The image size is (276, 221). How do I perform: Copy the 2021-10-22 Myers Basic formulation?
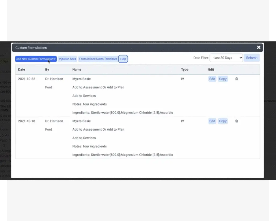223,79
